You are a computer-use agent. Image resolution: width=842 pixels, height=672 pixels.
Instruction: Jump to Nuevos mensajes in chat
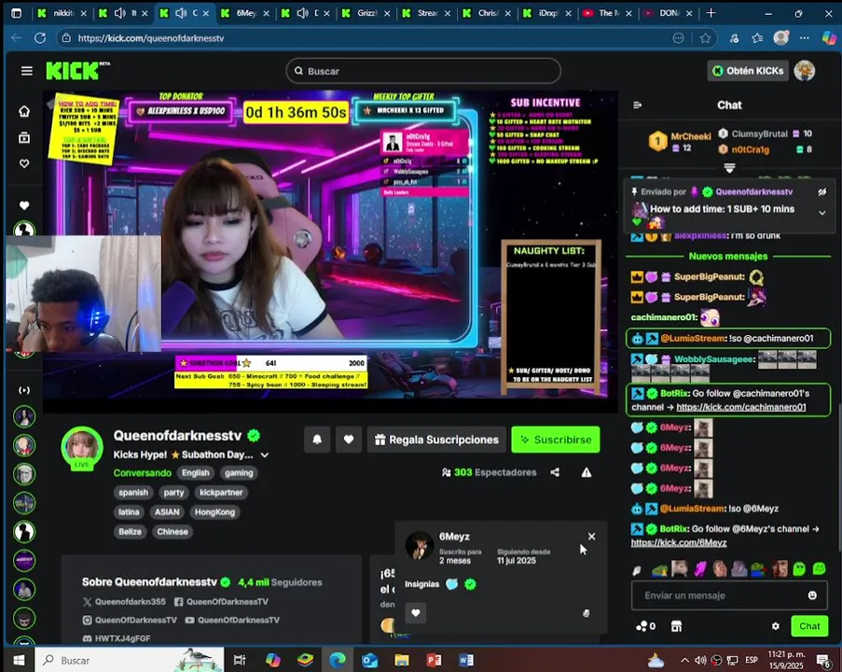(x=728, y=256)
